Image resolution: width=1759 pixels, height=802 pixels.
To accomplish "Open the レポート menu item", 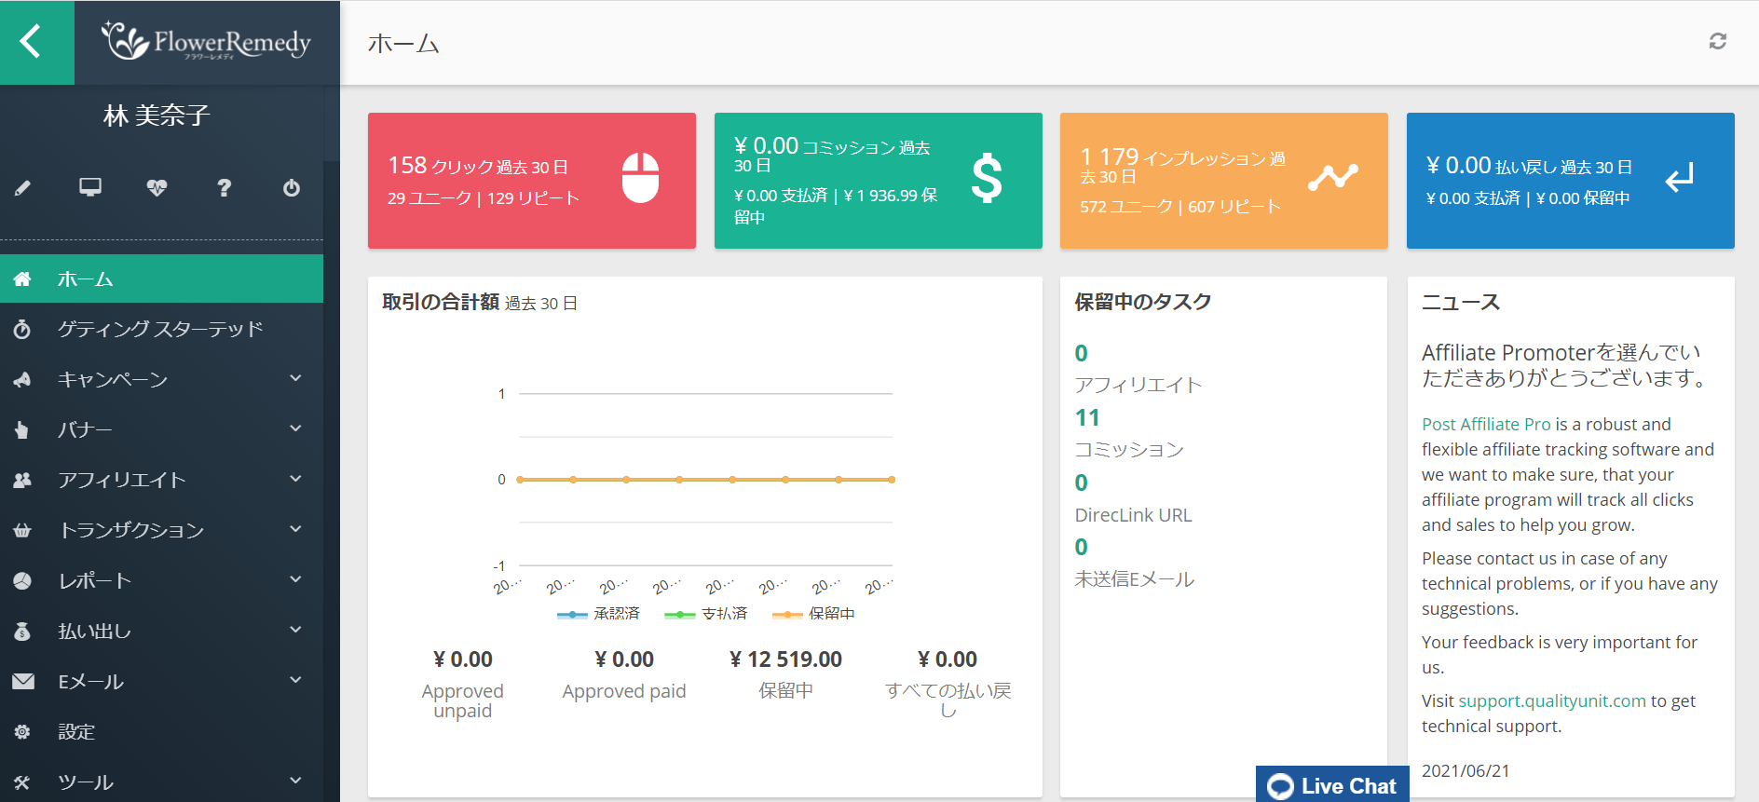I will [x=162, y=580].
